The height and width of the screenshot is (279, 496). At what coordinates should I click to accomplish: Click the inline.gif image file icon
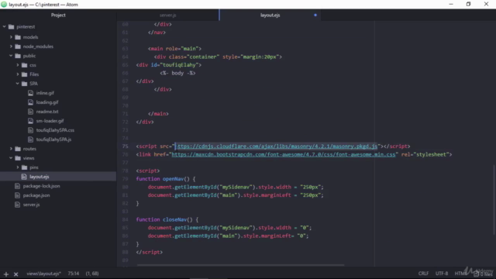point(31,93)
